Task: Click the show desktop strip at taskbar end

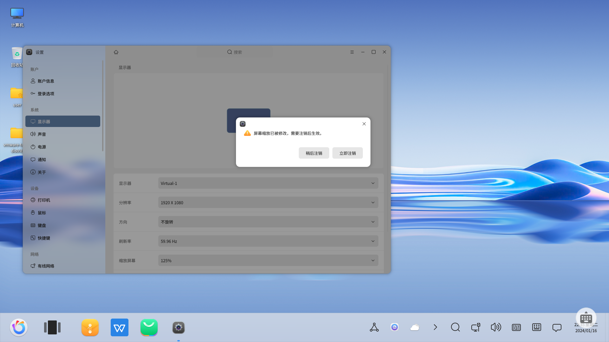Action: tap(607, 327)
